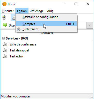Open the Affichage menu

[x=37, y=11]
